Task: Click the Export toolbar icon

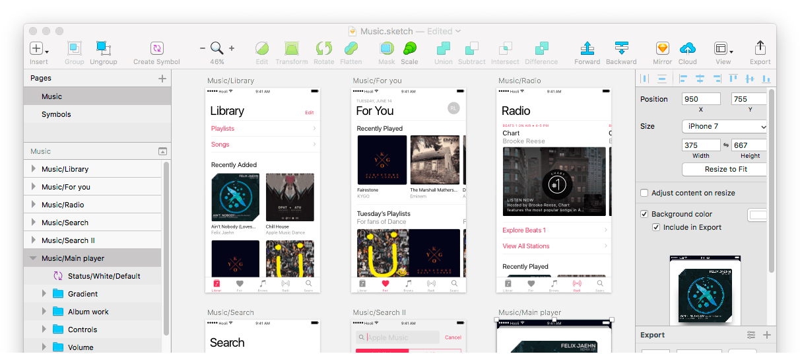Action: click(x=760, y=48)
